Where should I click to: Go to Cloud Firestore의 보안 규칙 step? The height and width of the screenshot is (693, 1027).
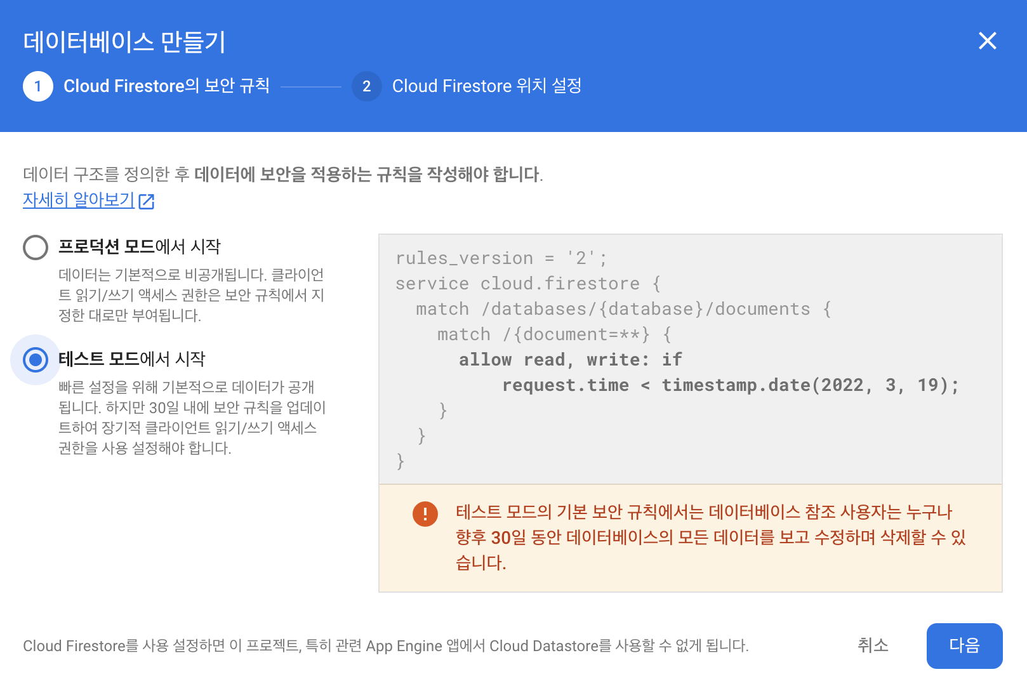tap(166, 86)
